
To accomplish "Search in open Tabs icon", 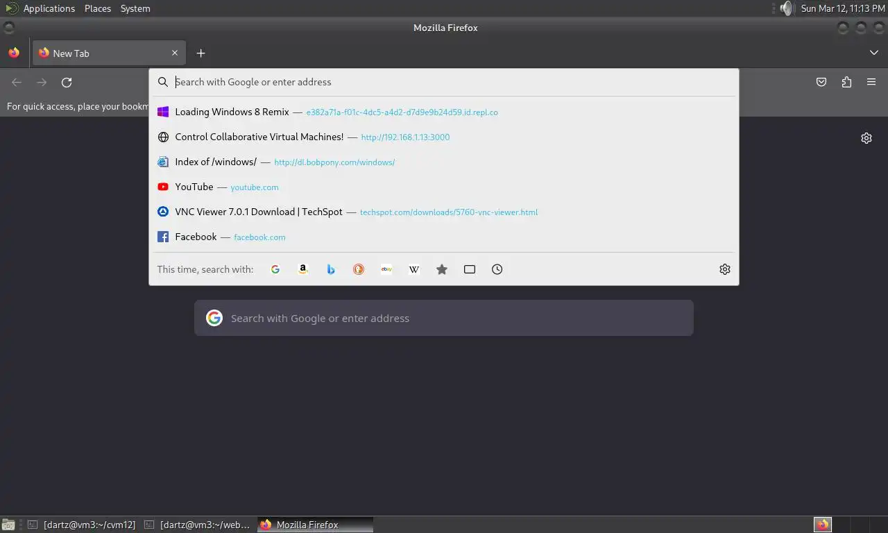I will (470, 269).
